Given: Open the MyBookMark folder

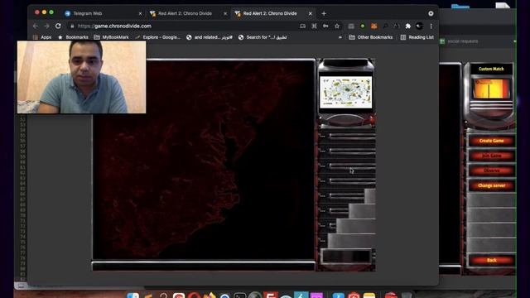Looking at the screenshot, I should pos(111,37).
